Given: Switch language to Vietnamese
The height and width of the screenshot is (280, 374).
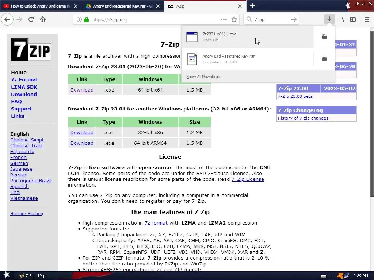Looking at the screenshot, I should pyautogui.click(x=24, y=198).
